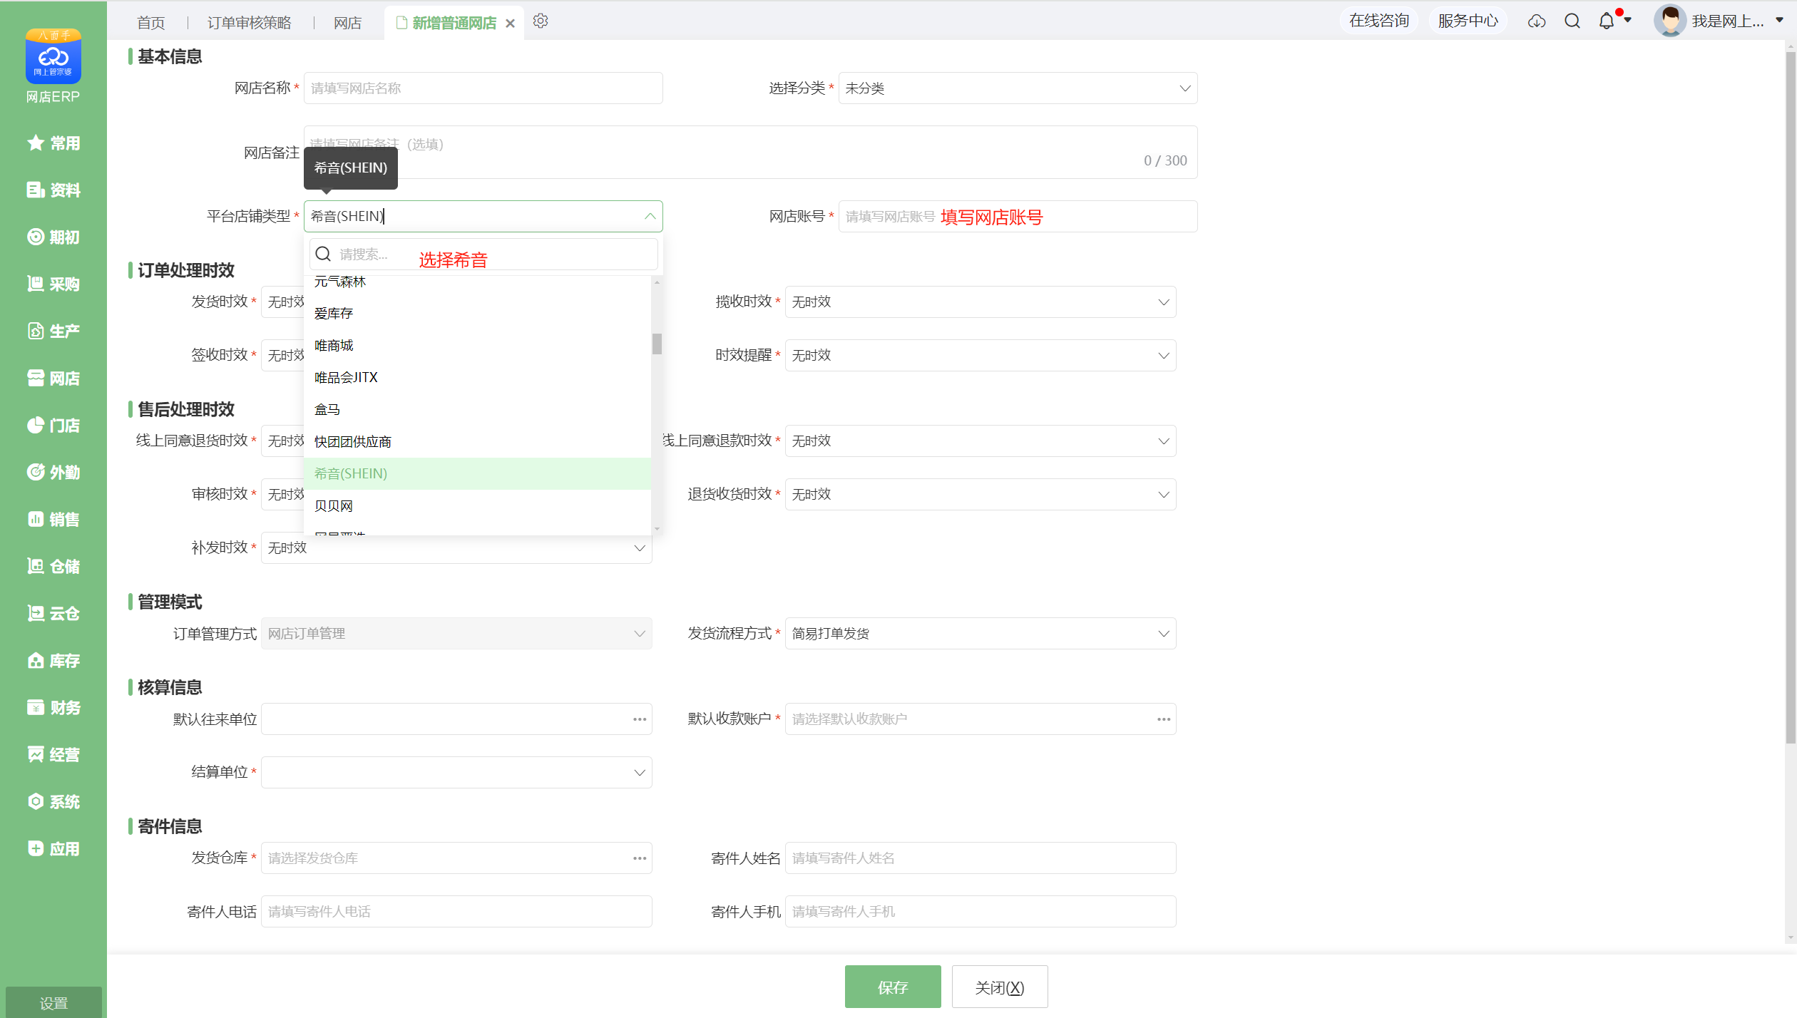The width and height of the screenshot is (1797, 1018).
Task: Expand the 选择分类 dropdown
Action: click(1184, 88)
